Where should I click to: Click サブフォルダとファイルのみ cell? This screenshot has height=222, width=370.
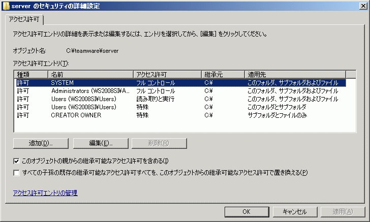pos(277,115)
